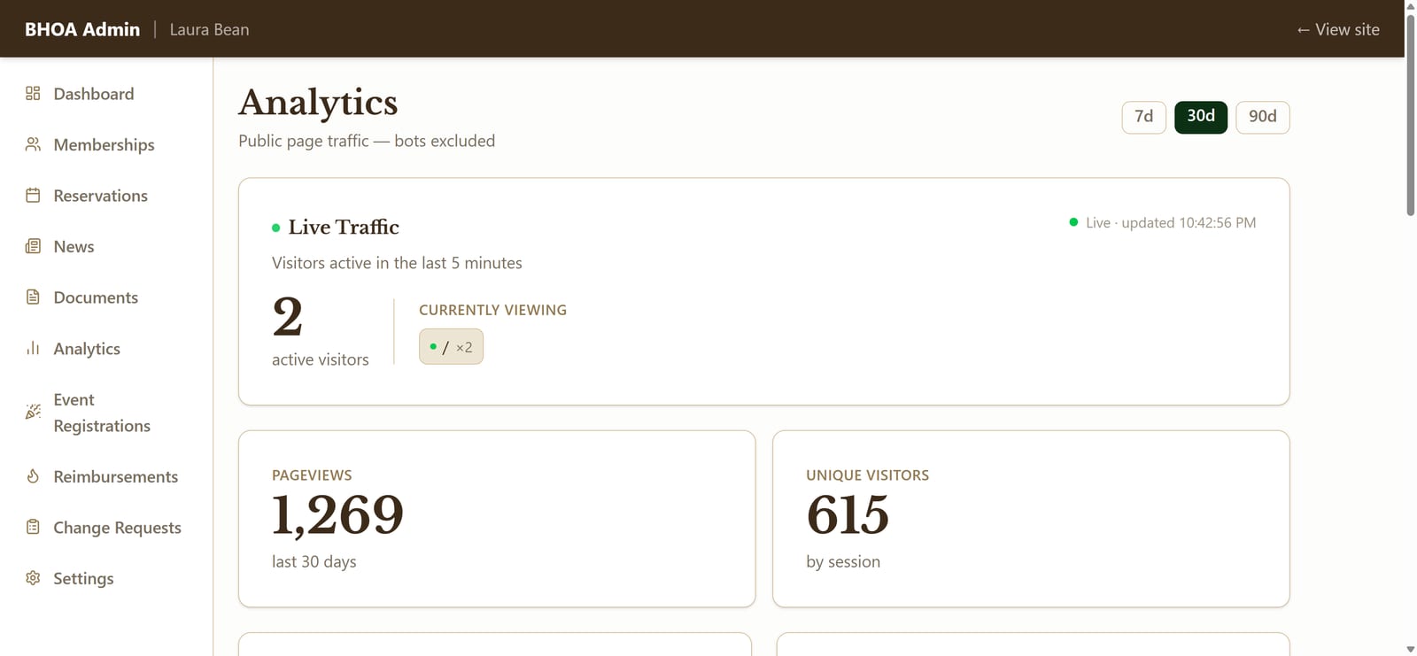Click the Documents file icon
The height and width of the screenshot is (656, 1417).
coord(33,297)
